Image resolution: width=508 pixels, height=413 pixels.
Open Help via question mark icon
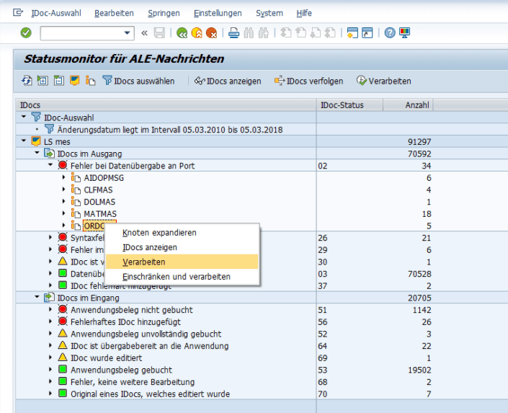click(x=390, y=33)
